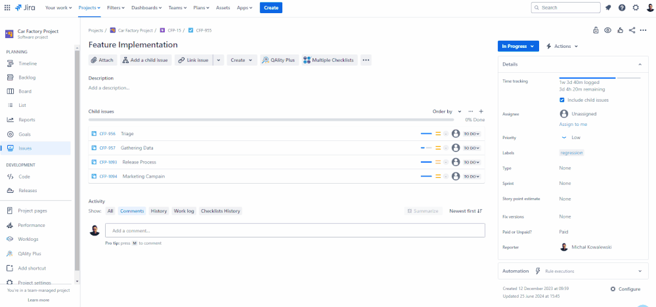Switch to Work log activity tab
This screenshot has width=656, height=307.
(x=184, y=211)
